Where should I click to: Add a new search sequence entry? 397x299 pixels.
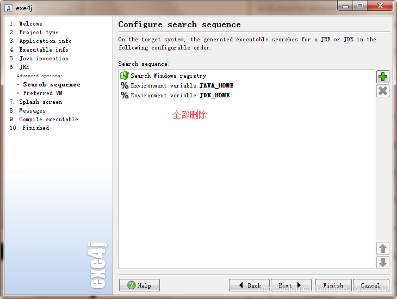click(382, 77)
